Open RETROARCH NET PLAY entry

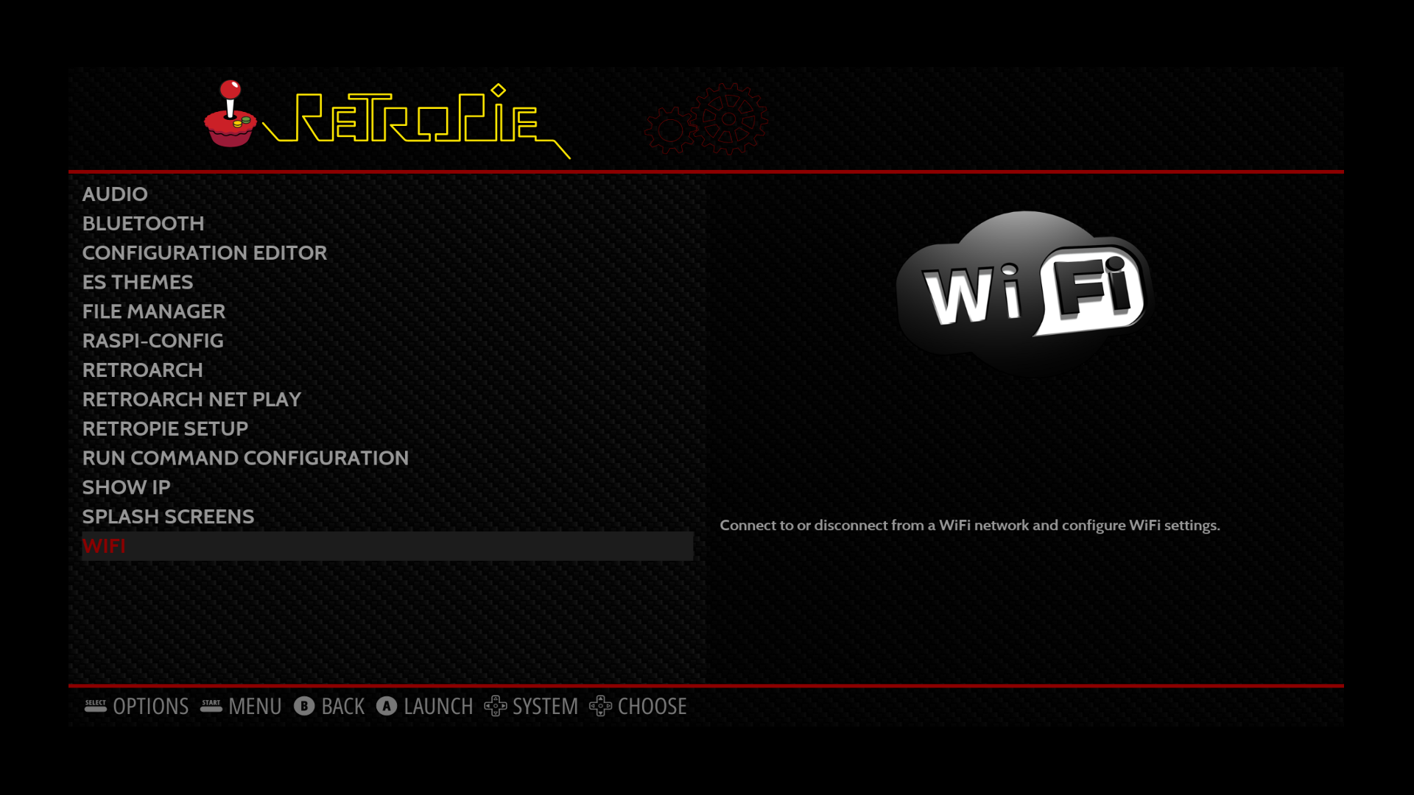[x=191, y=399]
